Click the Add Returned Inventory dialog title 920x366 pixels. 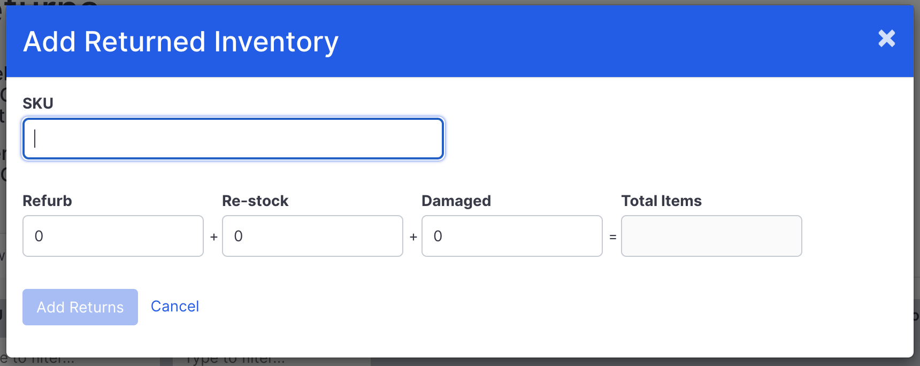180,41
